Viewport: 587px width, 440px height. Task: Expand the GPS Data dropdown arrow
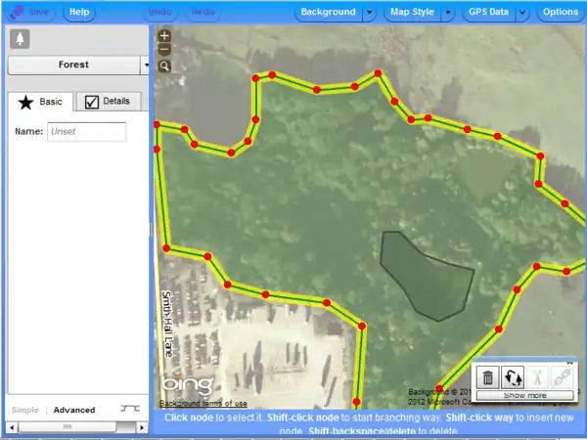tap(522, 13)
